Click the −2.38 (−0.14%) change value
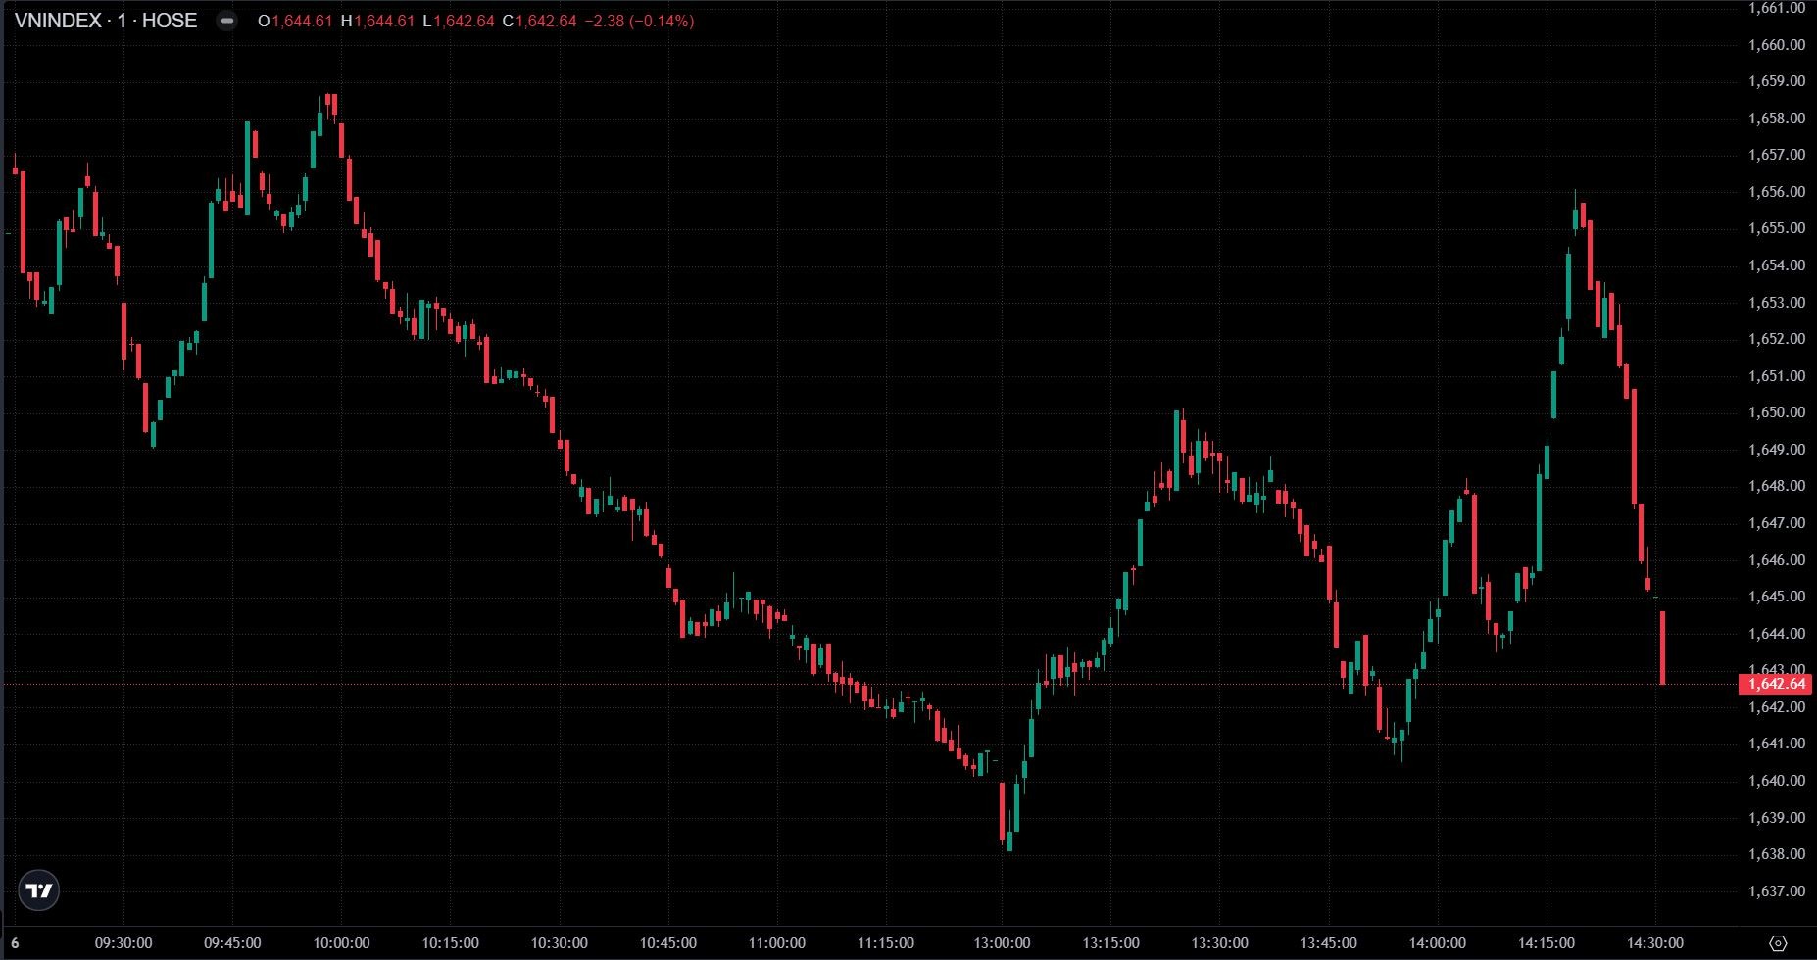Image resolution: width=1817 pixels, height=960 pixels. pos(639,21)
